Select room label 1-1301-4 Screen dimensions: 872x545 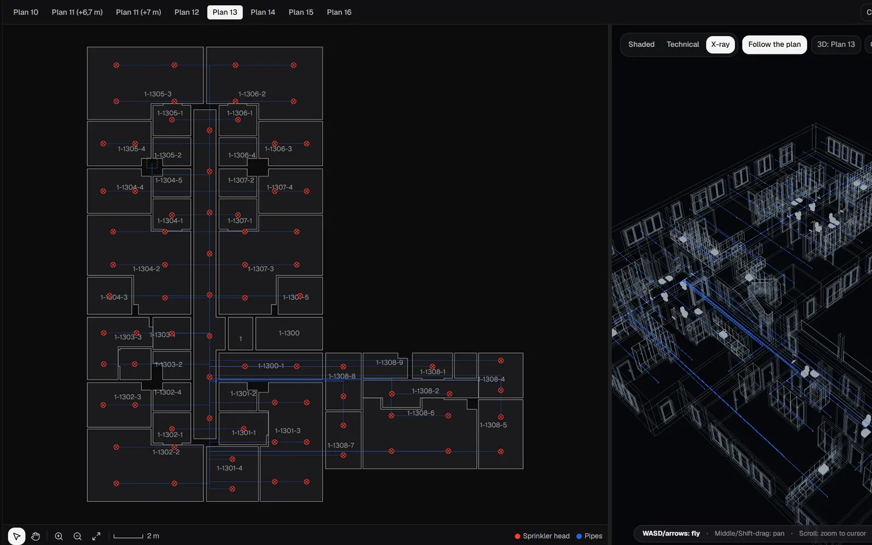tap(229, 468)
